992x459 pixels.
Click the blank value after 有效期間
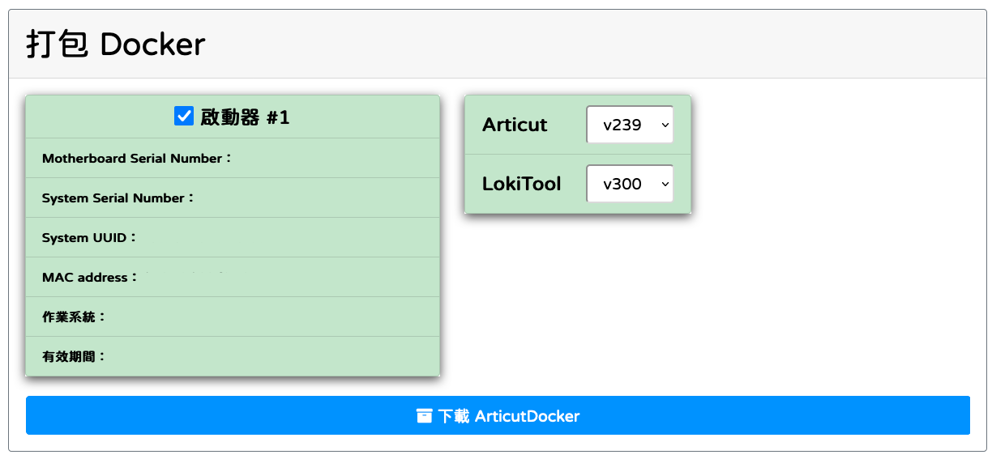pyautogui.click(x=267, y=356)
